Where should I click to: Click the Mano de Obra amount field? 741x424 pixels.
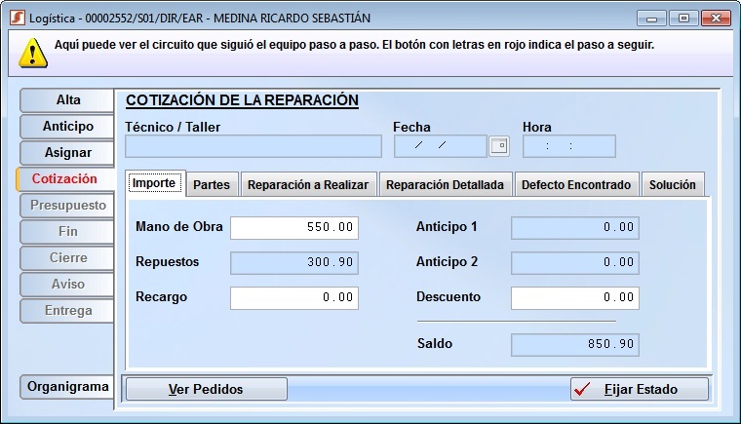[293, 227]
